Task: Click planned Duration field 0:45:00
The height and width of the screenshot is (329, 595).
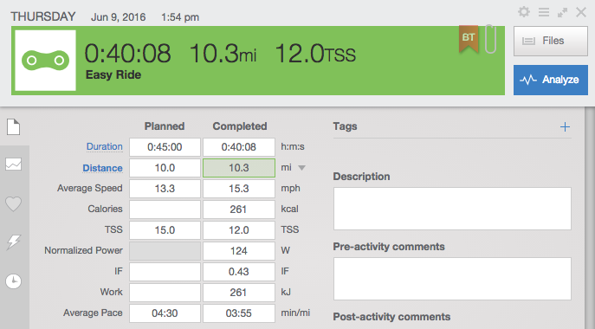Action: [165, 147]
